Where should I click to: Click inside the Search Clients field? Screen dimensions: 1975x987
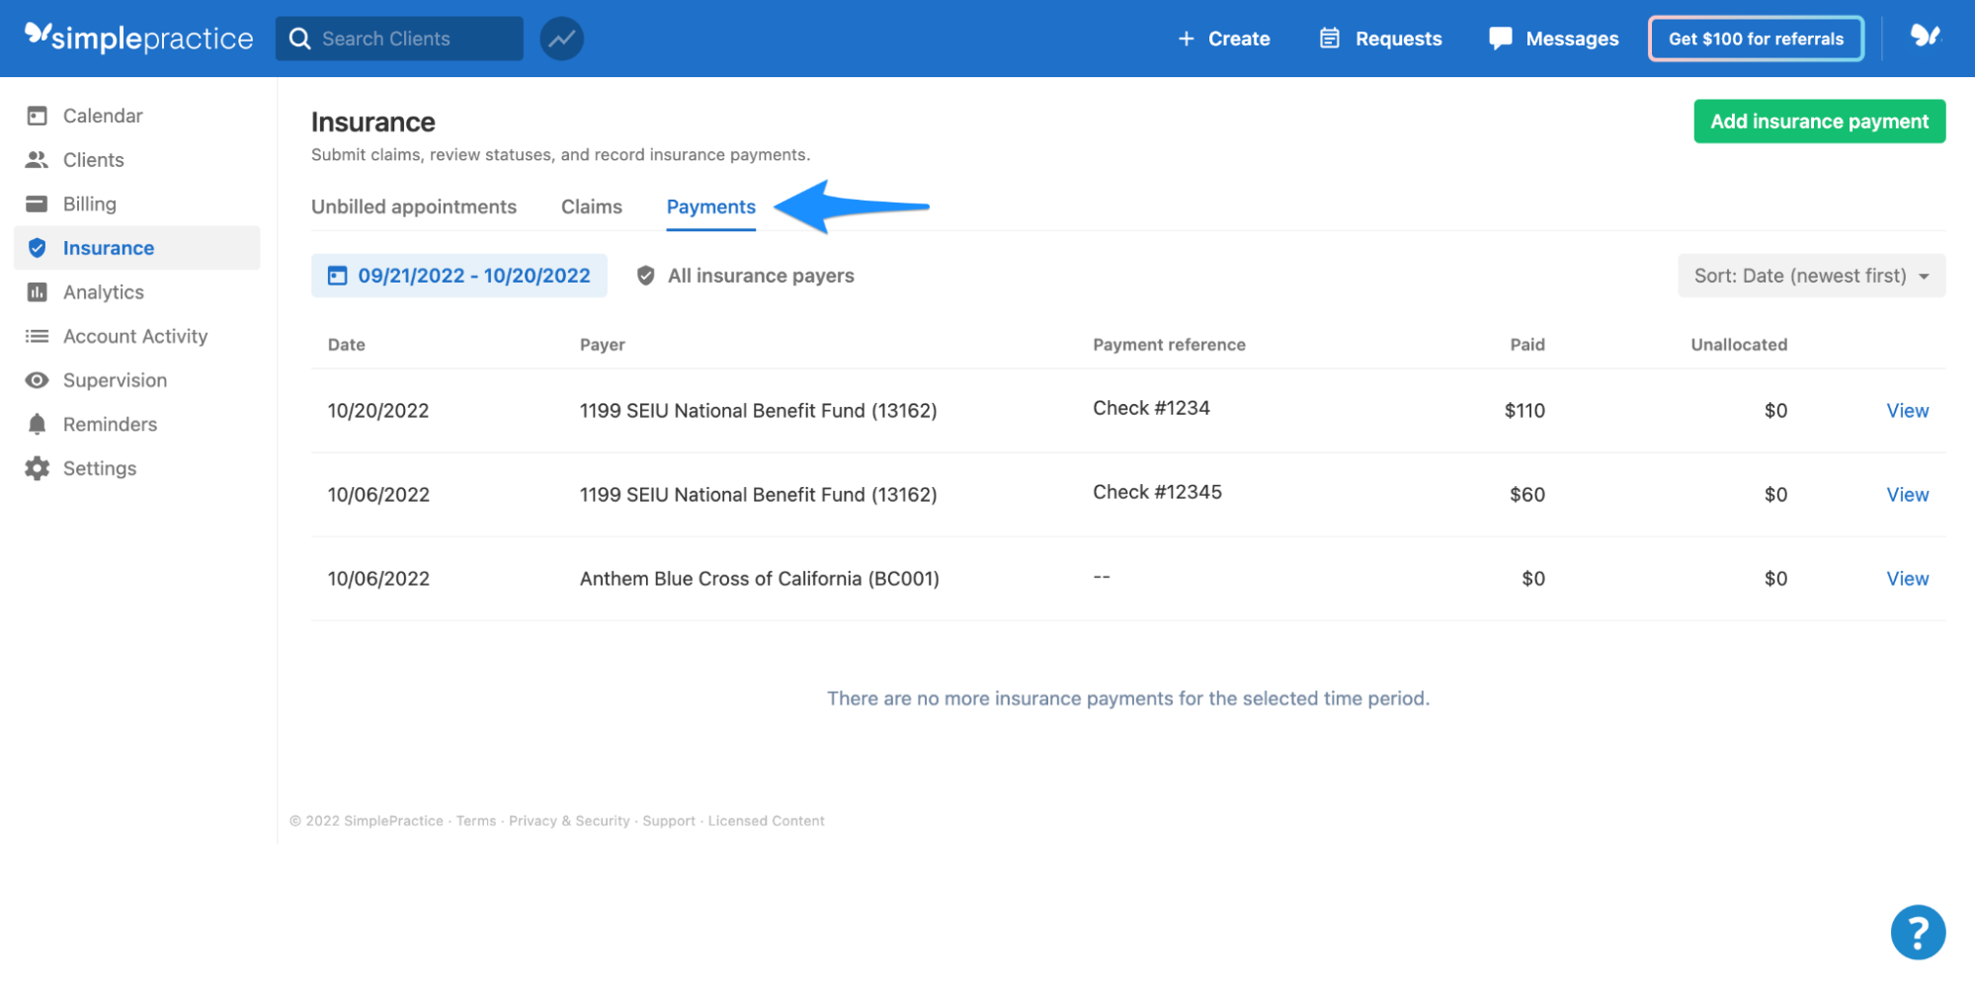(x=405, y=39)
